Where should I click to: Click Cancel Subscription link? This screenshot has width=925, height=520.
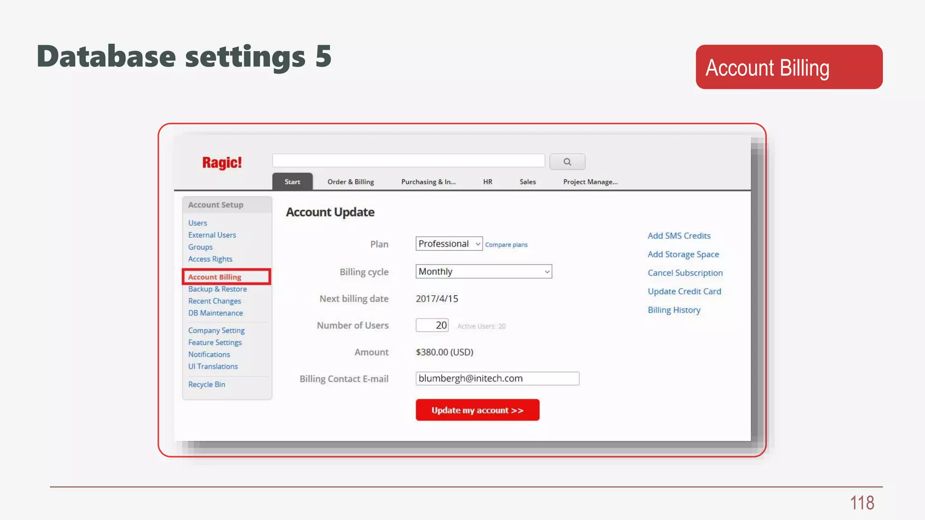[x=685, y=273]
